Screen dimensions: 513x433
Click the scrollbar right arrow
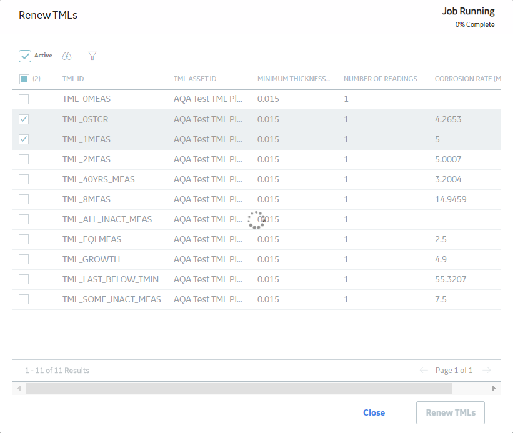tap(494, 388)
